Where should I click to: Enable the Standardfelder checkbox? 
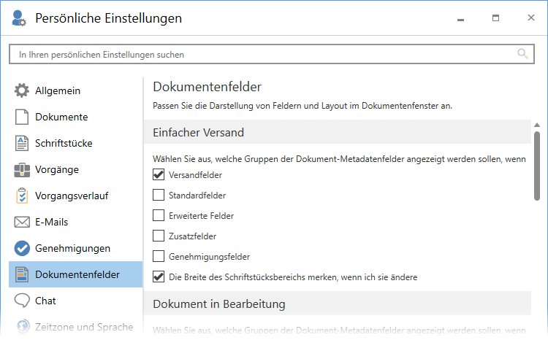point(159,195)
